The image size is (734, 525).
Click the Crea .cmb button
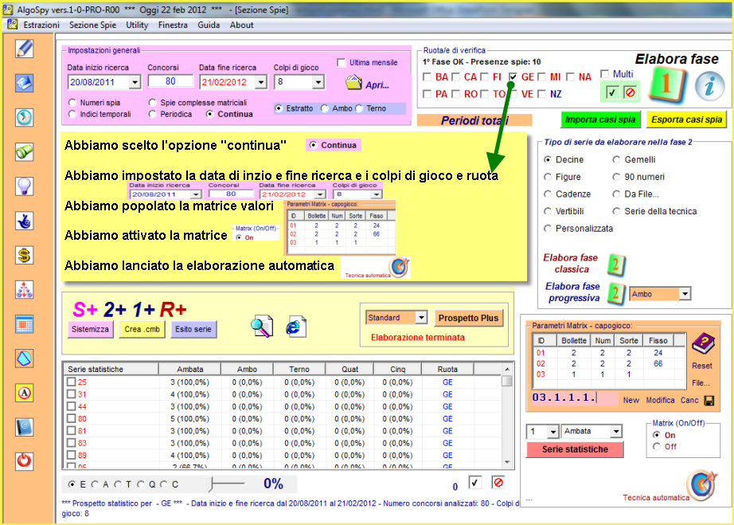pyautogui.click(x=142, y=329)
